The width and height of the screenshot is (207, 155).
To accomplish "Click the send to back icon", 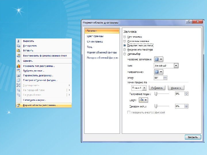I will coord(18,95).
